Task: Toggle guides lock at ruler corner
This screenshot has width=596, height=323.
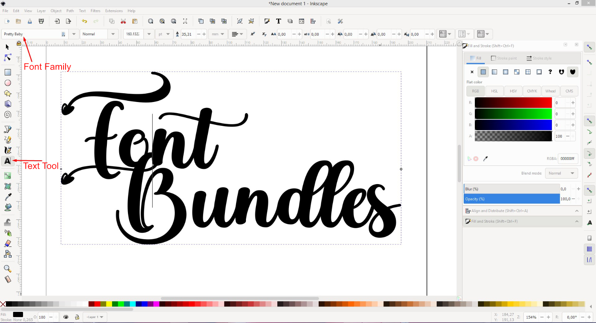Action: [x=19, y=43]
